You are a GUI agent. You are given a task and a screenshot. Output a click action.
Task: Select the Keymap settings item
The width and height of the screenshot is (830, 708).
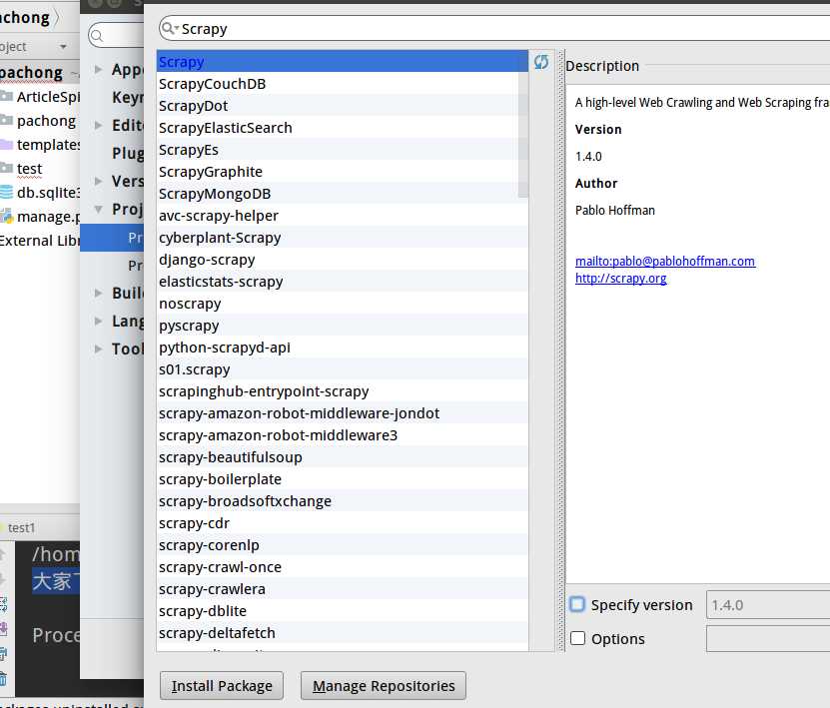coord(128,98)
